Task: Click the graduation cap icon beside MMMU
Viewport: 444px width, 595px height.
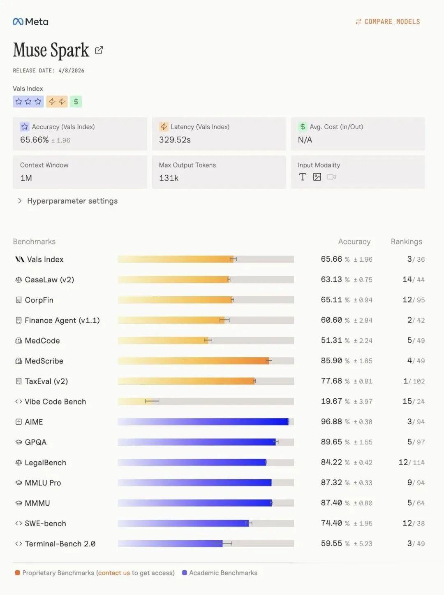Action: [x=18, y=503]
